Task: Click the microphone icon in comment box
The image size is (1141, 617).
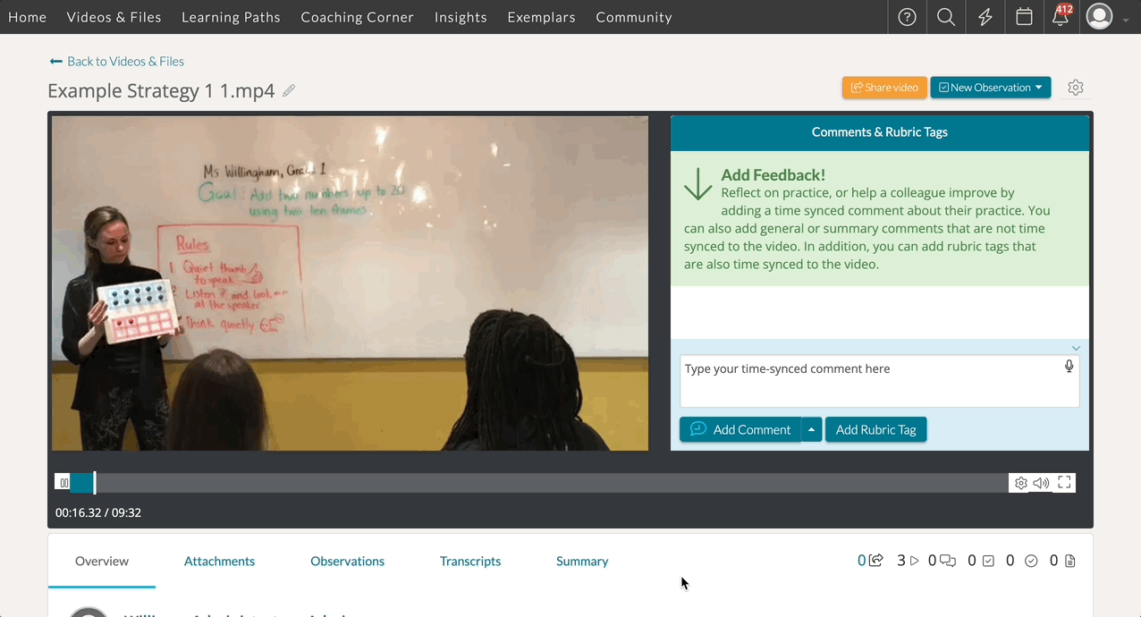Action: click(1069, 367)
